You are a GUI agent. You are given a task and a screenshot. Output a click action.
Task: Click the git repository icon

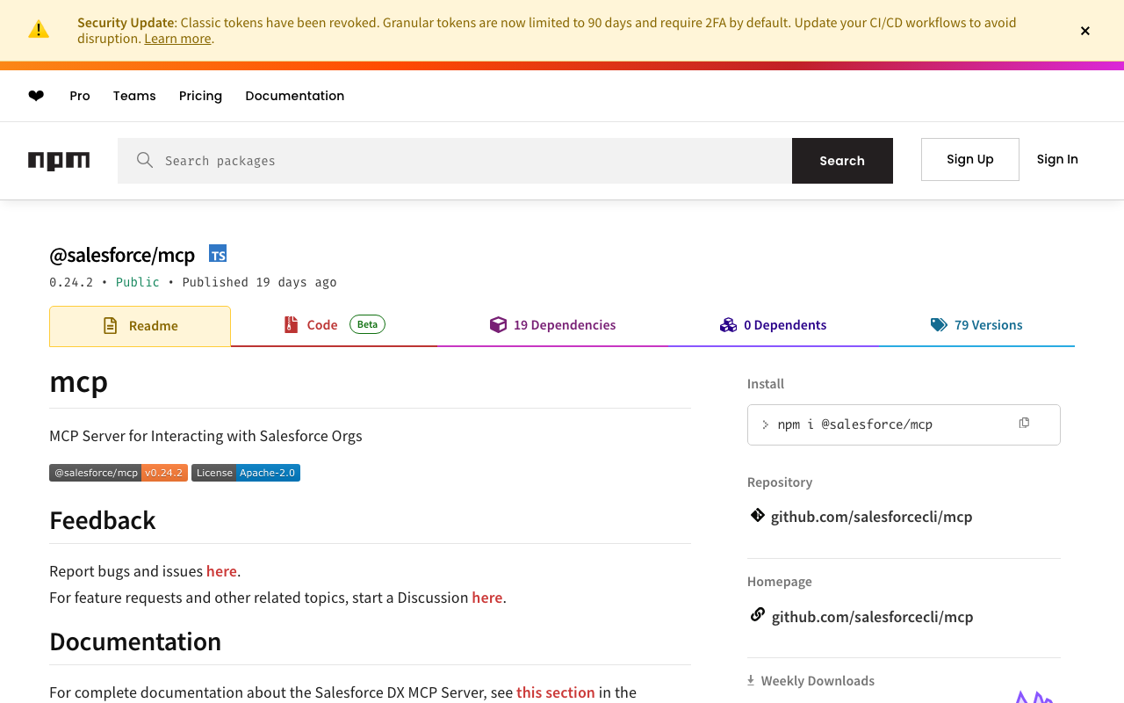click(x=757, y=516)
